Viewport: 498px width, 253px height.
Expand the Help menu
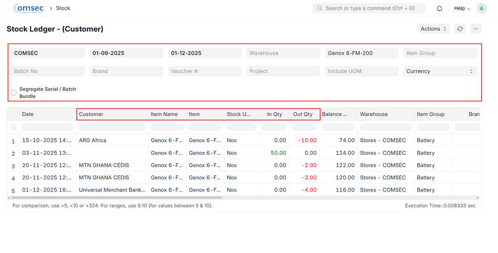[462, 8]
